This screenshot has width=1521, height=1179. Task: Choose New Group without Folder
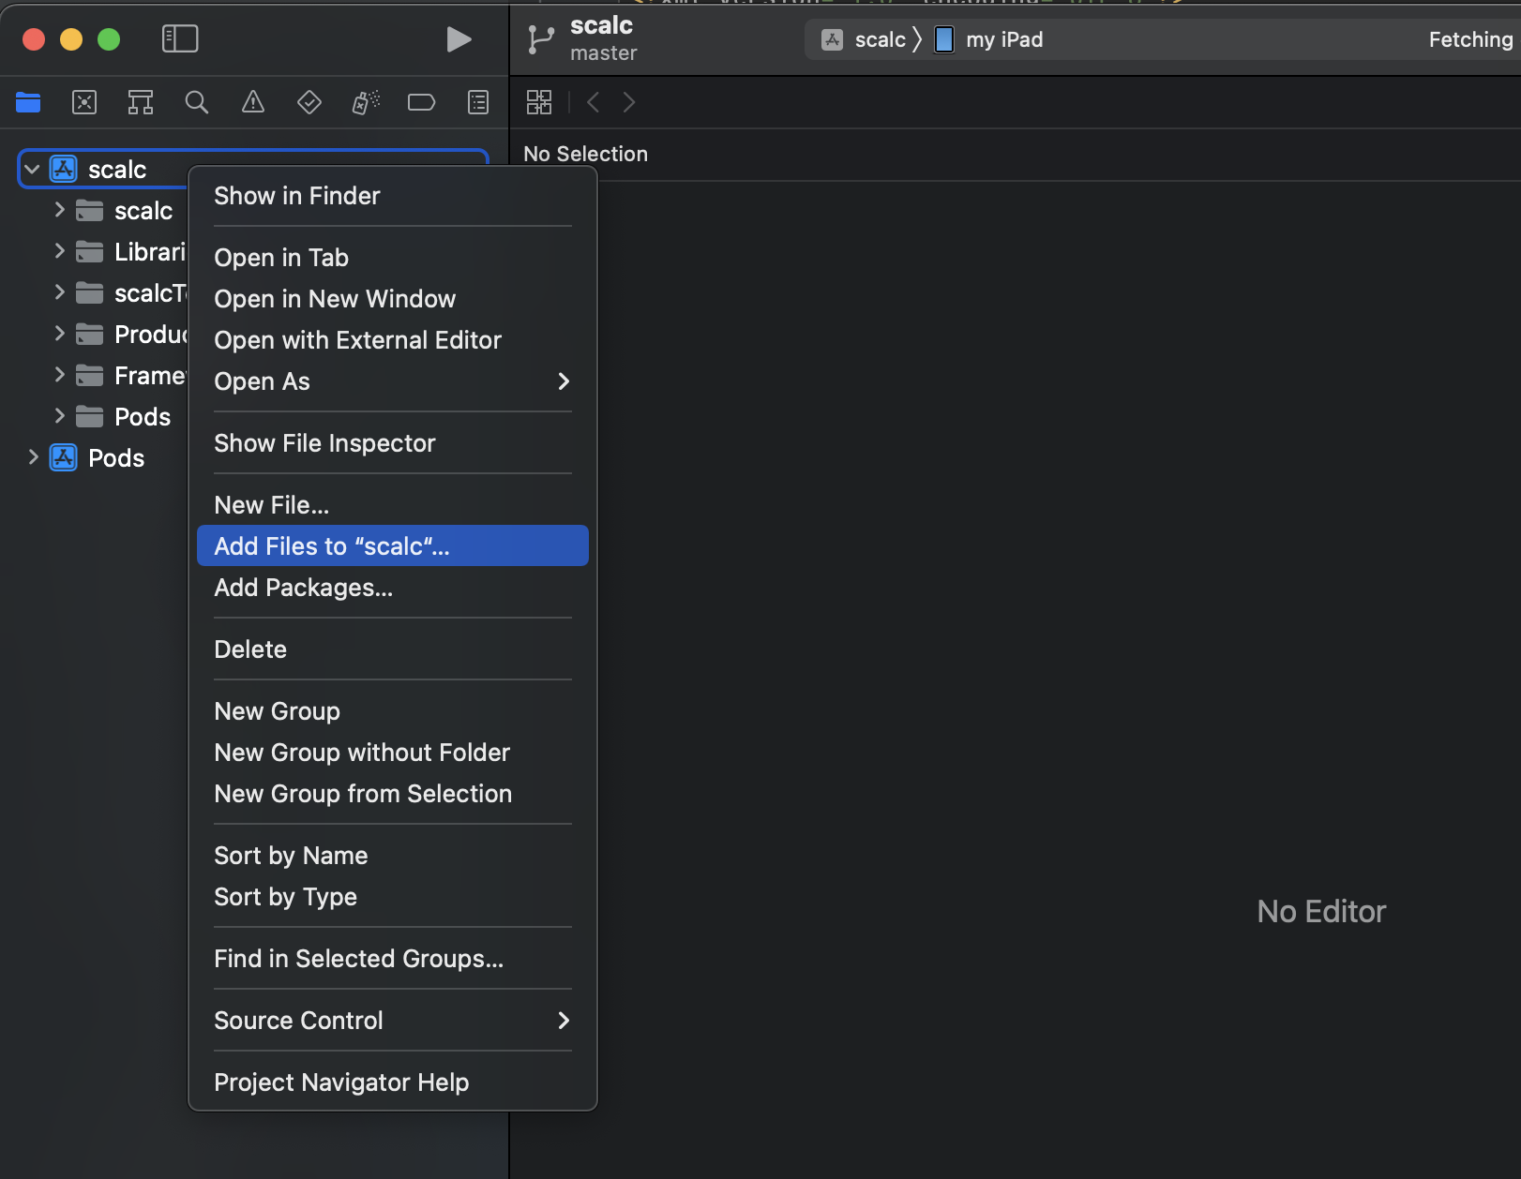coord(392,753)
